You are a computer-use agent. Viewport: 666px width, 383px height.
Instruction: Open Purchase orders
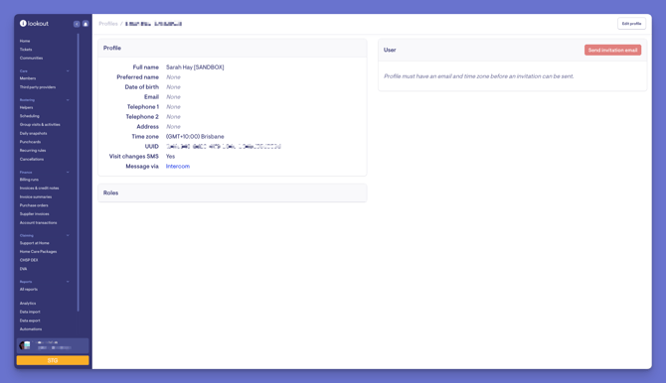point(34,205)
